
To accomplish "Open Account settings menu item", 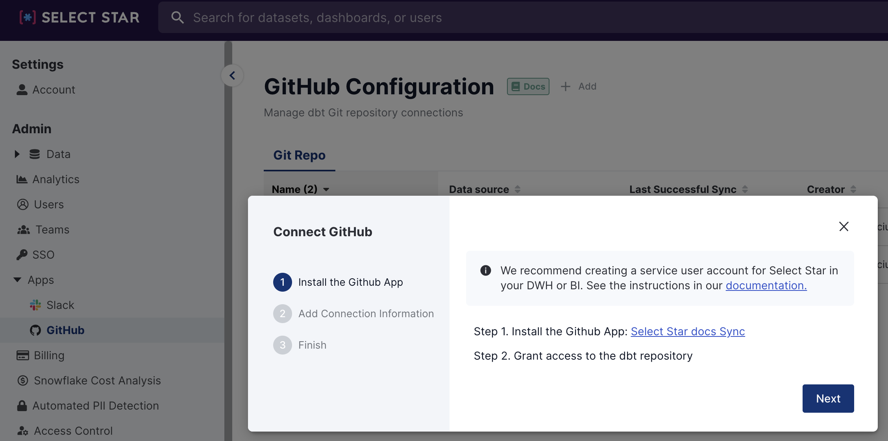I will (x=54, y=90).
